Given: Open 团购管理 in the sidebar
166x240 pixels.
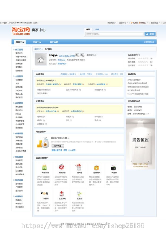Looking at the screenshot, I should pyautogui.click(x=19, y=107).
